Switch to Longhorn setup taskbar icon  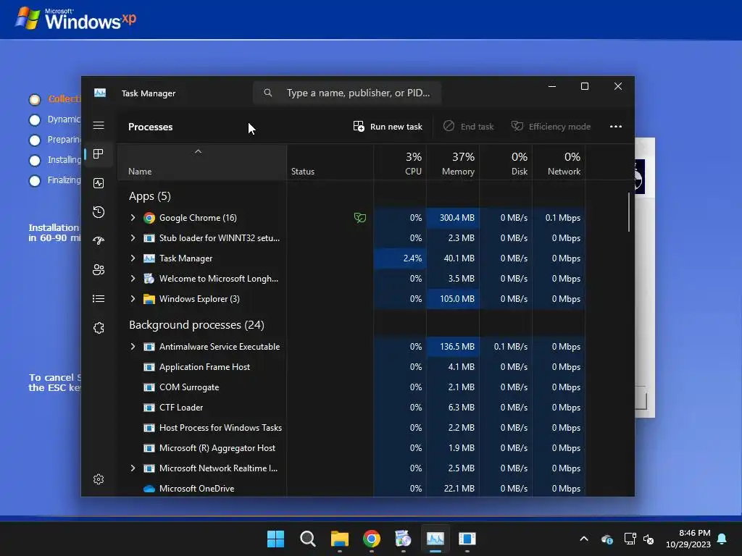[403, 539]
